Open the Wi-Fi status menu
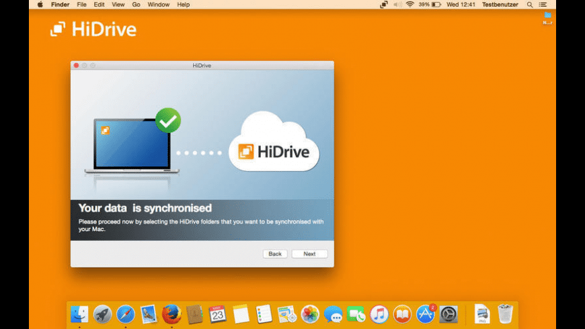Screen dimensions: 585x329 [x=410, y=5]
